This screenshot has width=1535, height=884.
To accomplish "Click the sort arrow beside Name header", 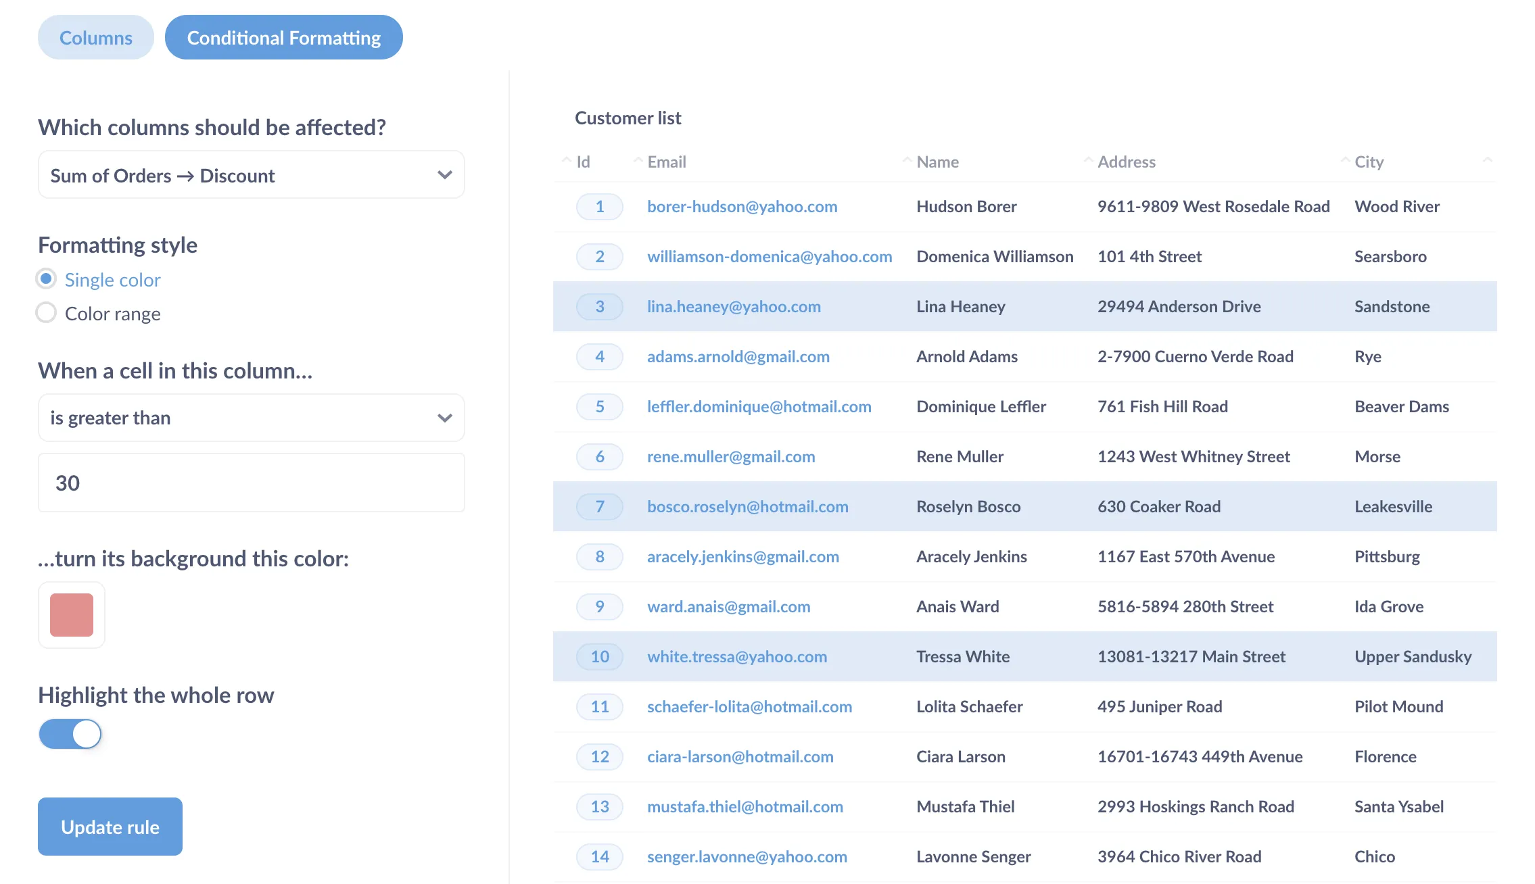I will pyautogui.click(x=907, y=161).
